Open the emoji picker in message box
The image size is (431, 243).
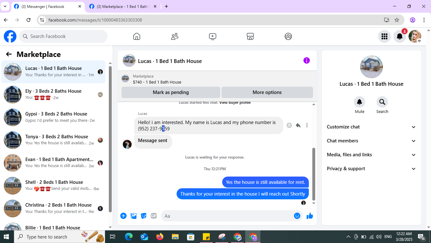click(x=297, y=216)
